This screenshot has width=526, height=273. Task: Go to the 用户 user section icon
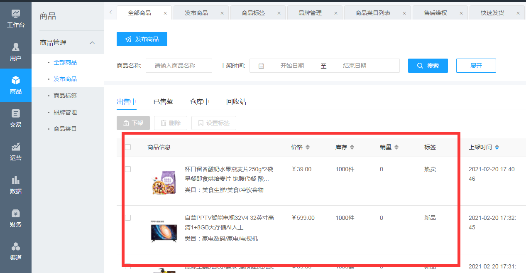pos(16,47)
